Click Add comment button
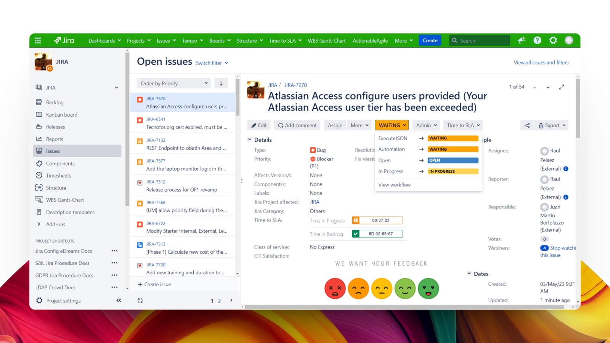 point(297,125)
